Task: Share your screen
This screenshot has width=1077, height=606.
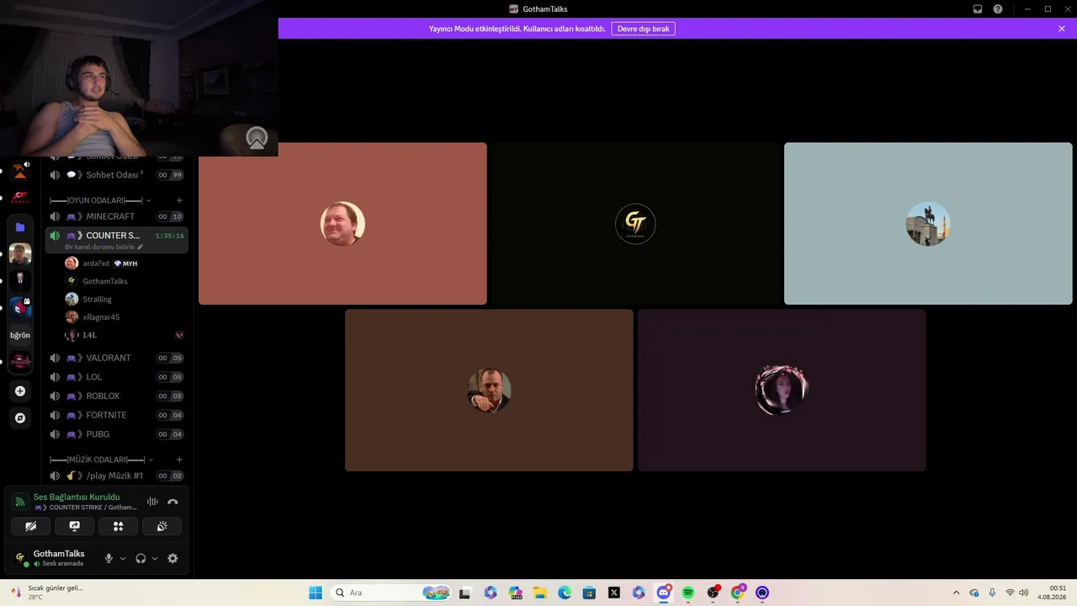Action: 74,526
